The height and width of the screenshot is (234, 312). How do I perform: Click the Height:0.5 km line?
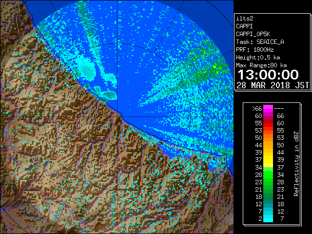[258, 58]
